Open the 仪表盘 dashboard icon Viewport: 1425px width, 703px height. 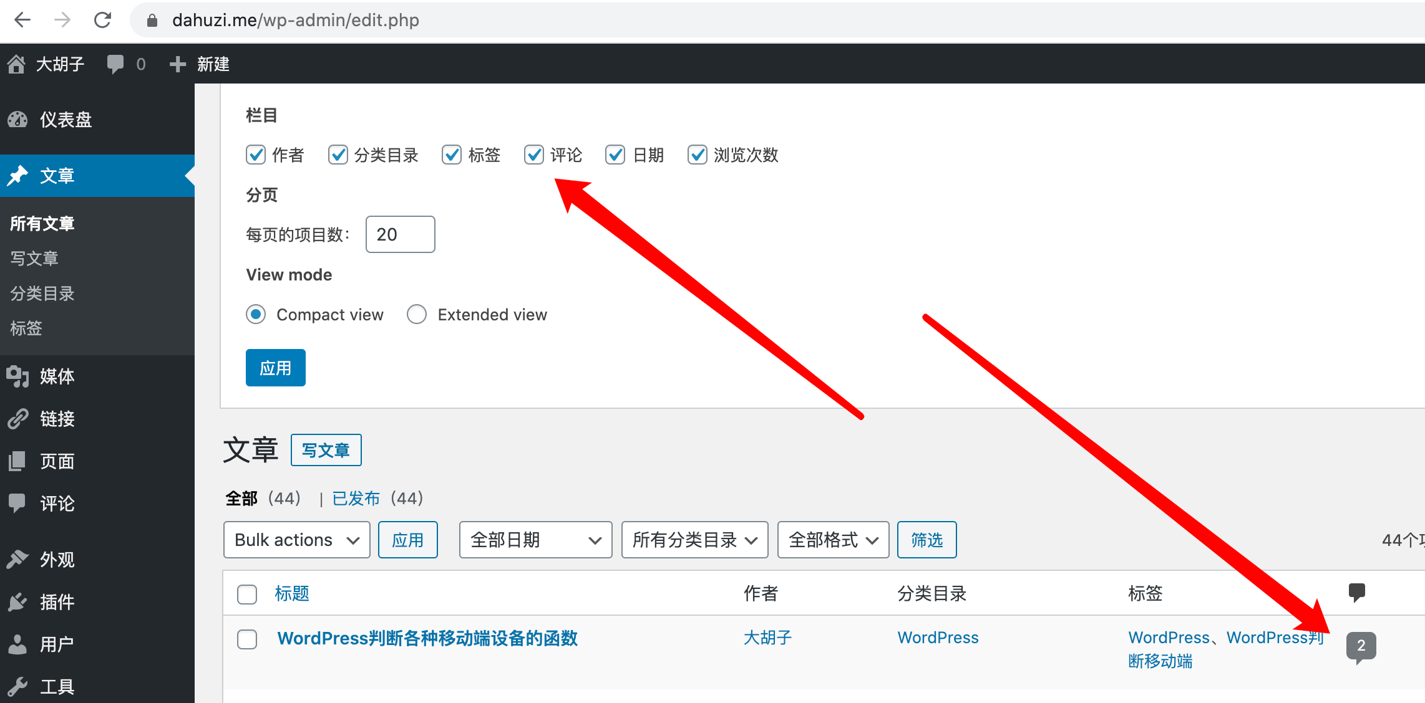(18, 119)
